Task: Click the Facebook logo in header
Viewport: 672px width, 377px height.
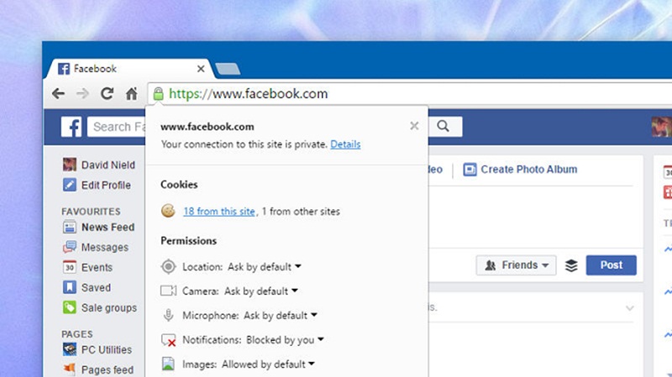Action: [71, 127]
